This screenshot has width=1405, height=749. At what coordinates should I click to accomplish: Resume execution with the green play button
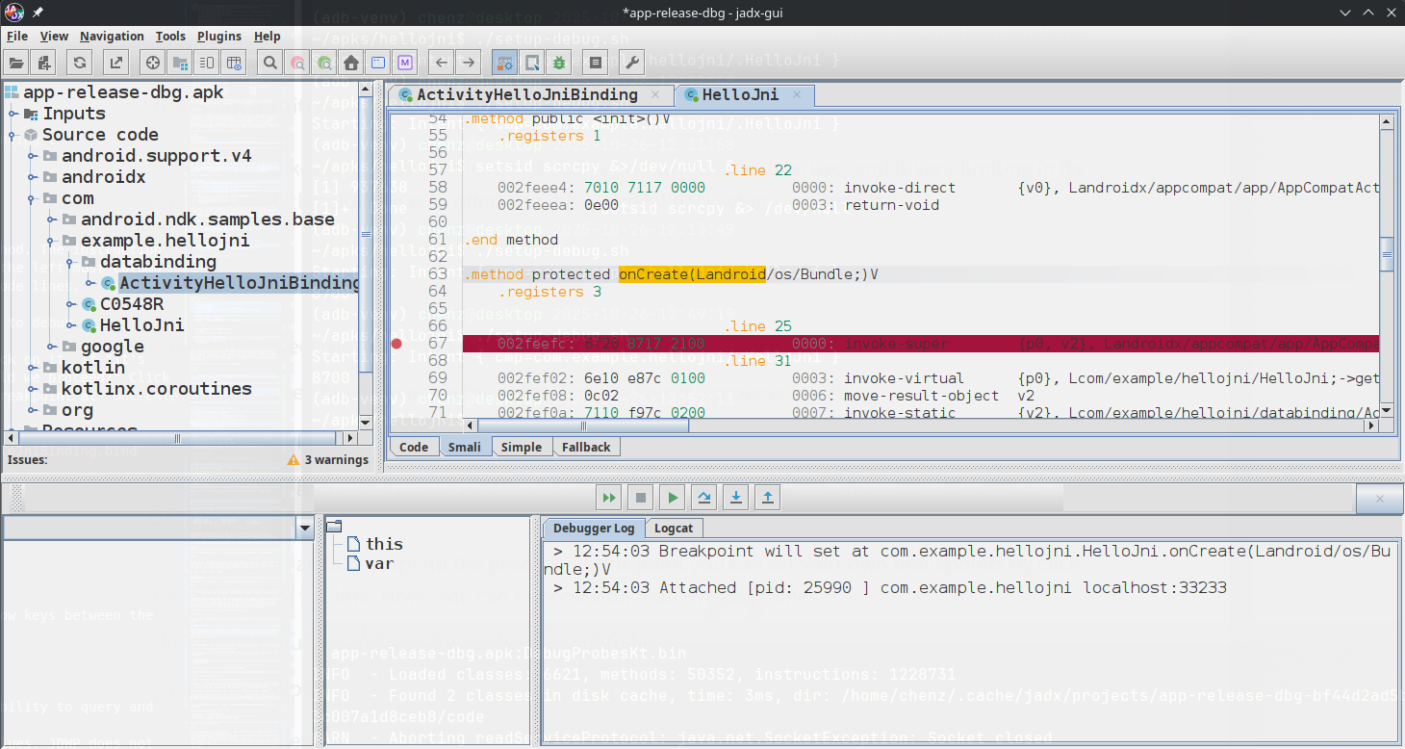click(672, 497)
